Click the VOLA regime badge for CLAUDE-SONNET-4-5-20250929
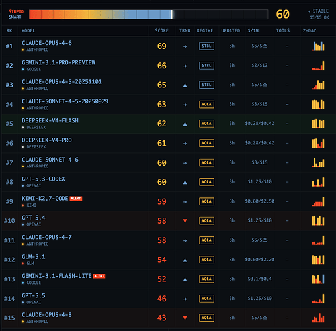 206,104
